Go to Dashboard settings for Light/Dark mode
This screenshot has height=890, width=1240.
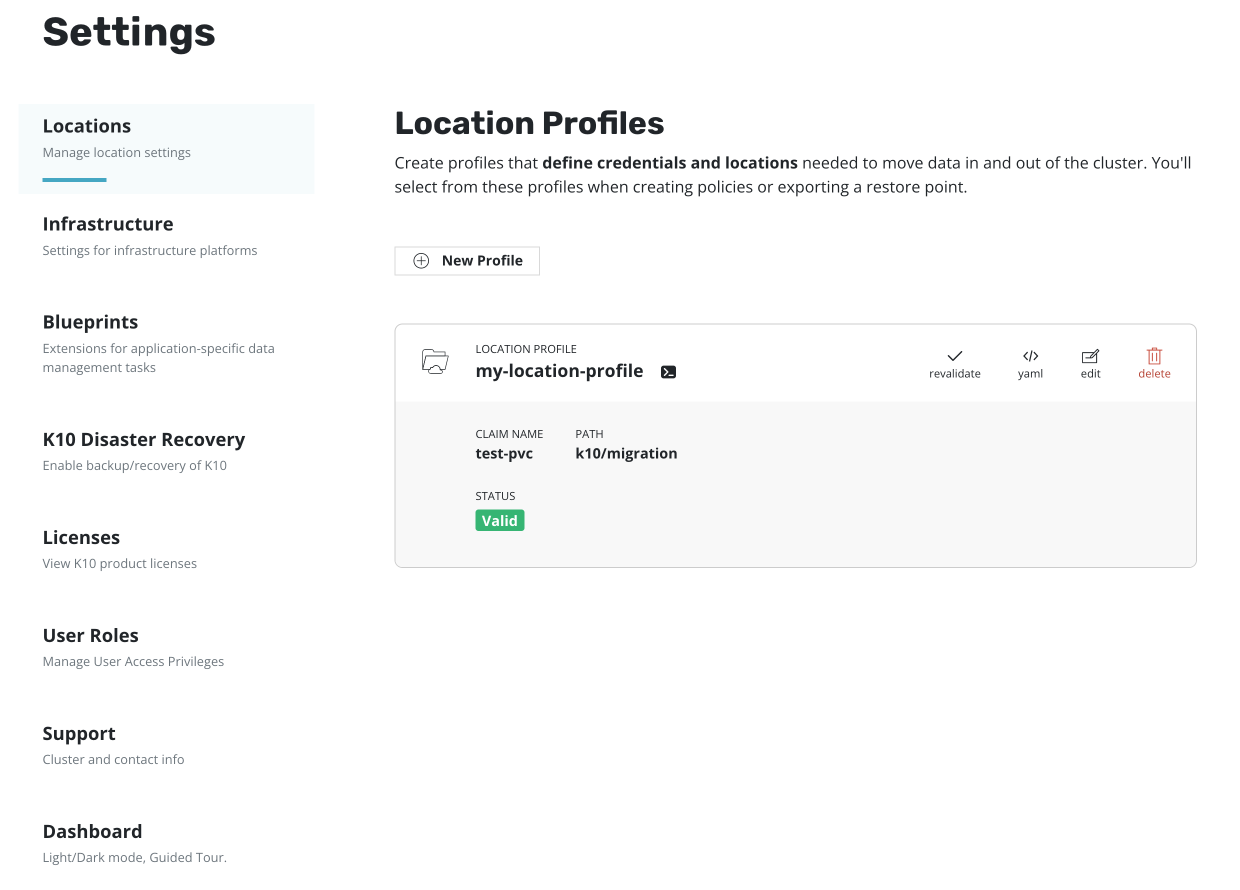[92, 831]
